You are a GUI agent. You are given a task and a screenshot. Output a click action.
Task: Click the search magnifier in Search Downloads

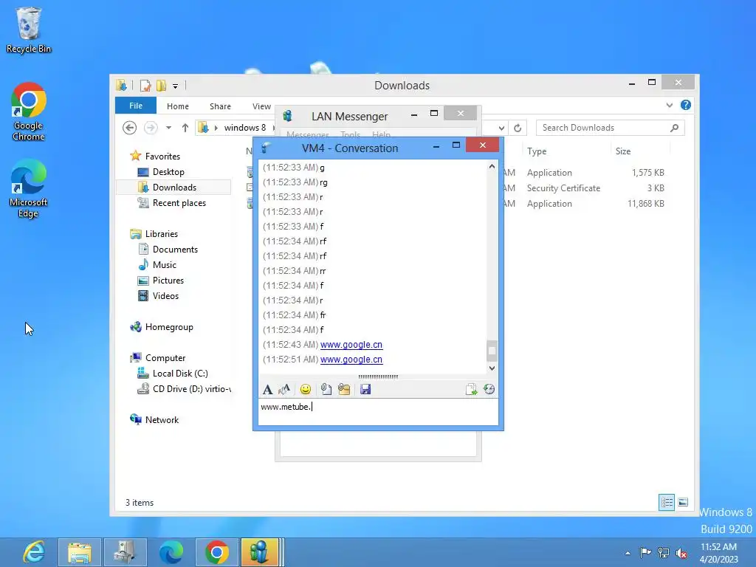click(x=674, y=128)
